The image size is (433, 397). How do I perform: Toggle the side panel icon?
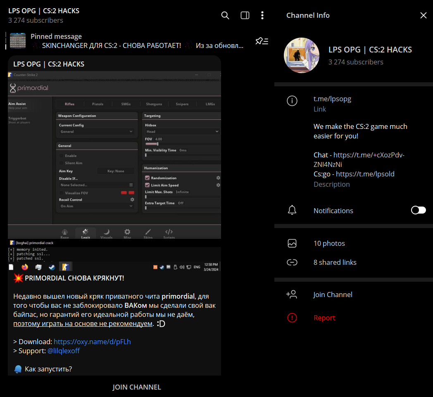point(245,15)
